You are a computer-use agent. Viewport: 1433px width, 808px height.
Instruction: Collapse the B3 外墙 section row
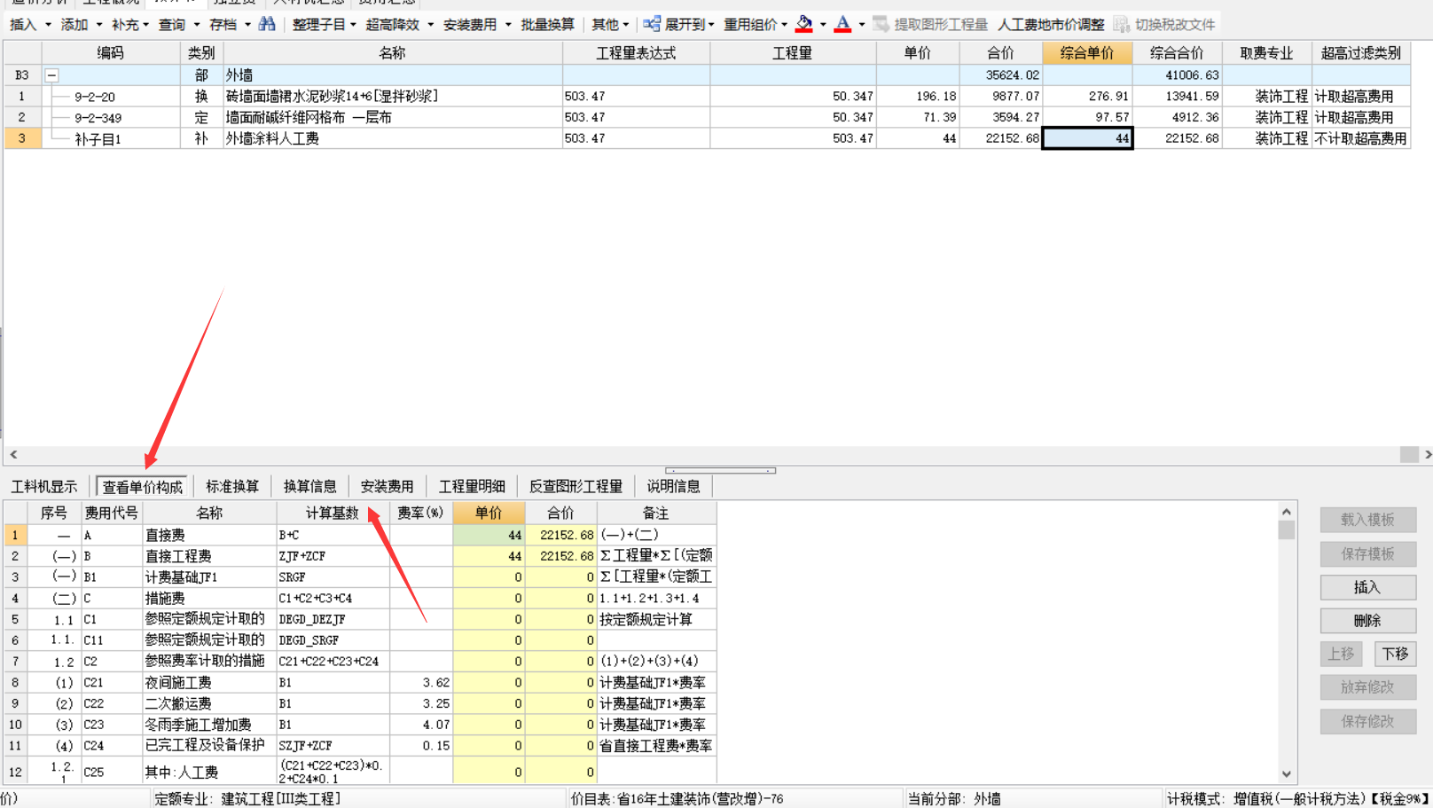pyautogui.click(x=52, y=75)
